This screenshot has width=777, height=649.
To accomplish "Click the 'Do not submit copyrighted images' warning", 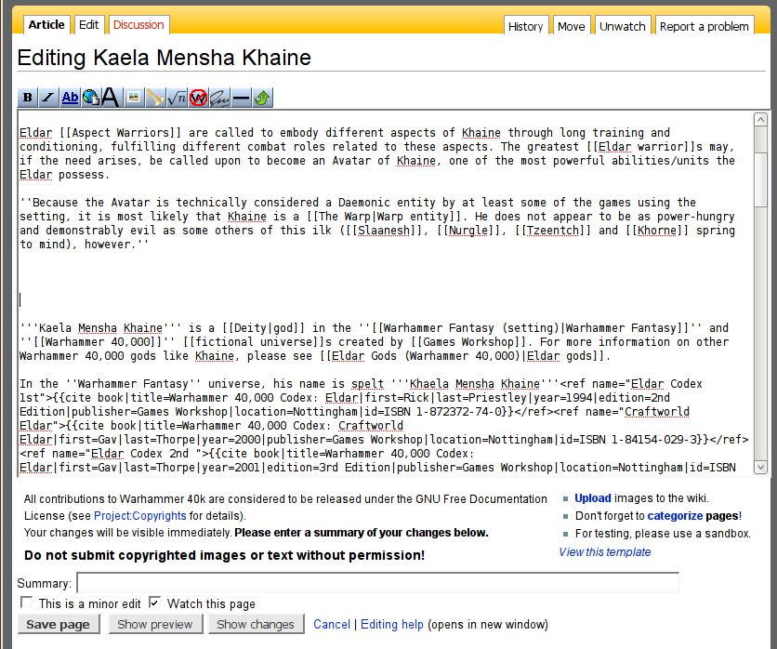I will tap(225, 555).
